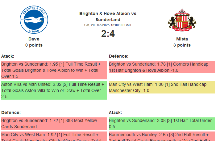This screenshot has width=216, height=141.
Task: Click the match date Sat, 20 Dec 2025
Action: click(x=108, y=25)
